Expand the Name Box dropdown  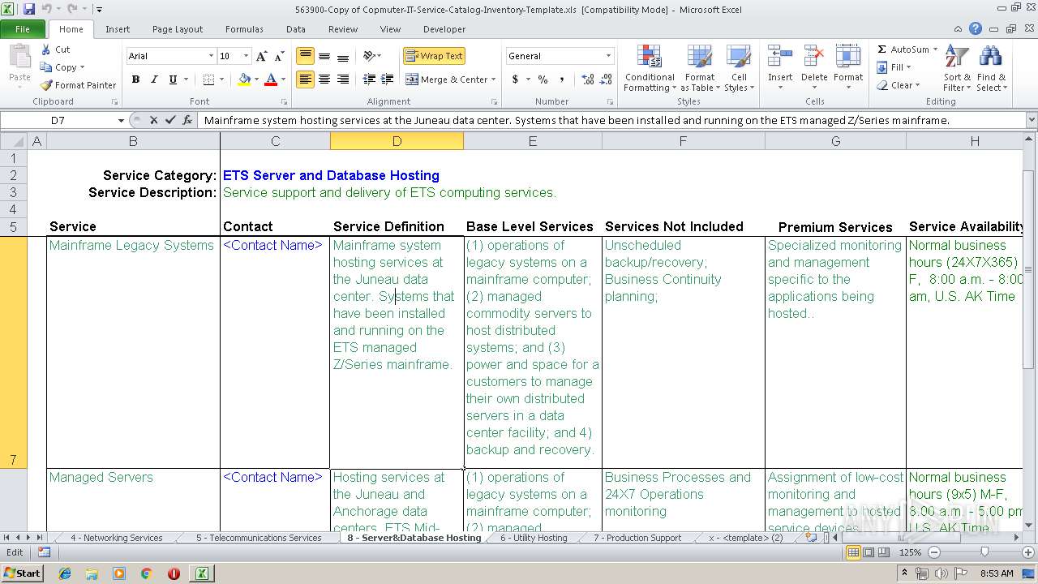tap(121, 120)
